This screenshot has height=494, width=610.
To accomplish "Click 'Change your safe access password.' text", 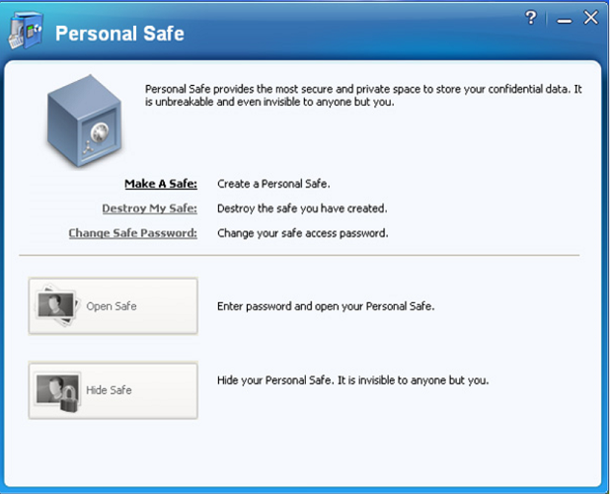I will pos(303,233).
